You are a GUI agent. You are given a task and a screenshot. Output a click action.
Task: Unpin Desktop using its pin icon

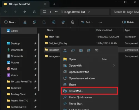pyautogui.click(x=35, y=43)
